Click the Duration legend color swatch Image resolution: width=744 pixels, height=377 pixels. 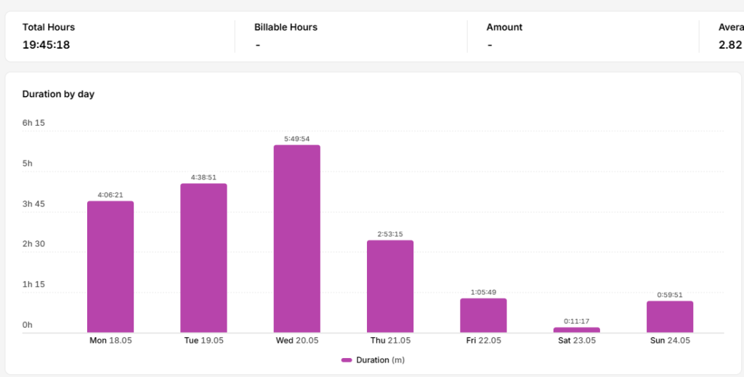tap(347, 360)
